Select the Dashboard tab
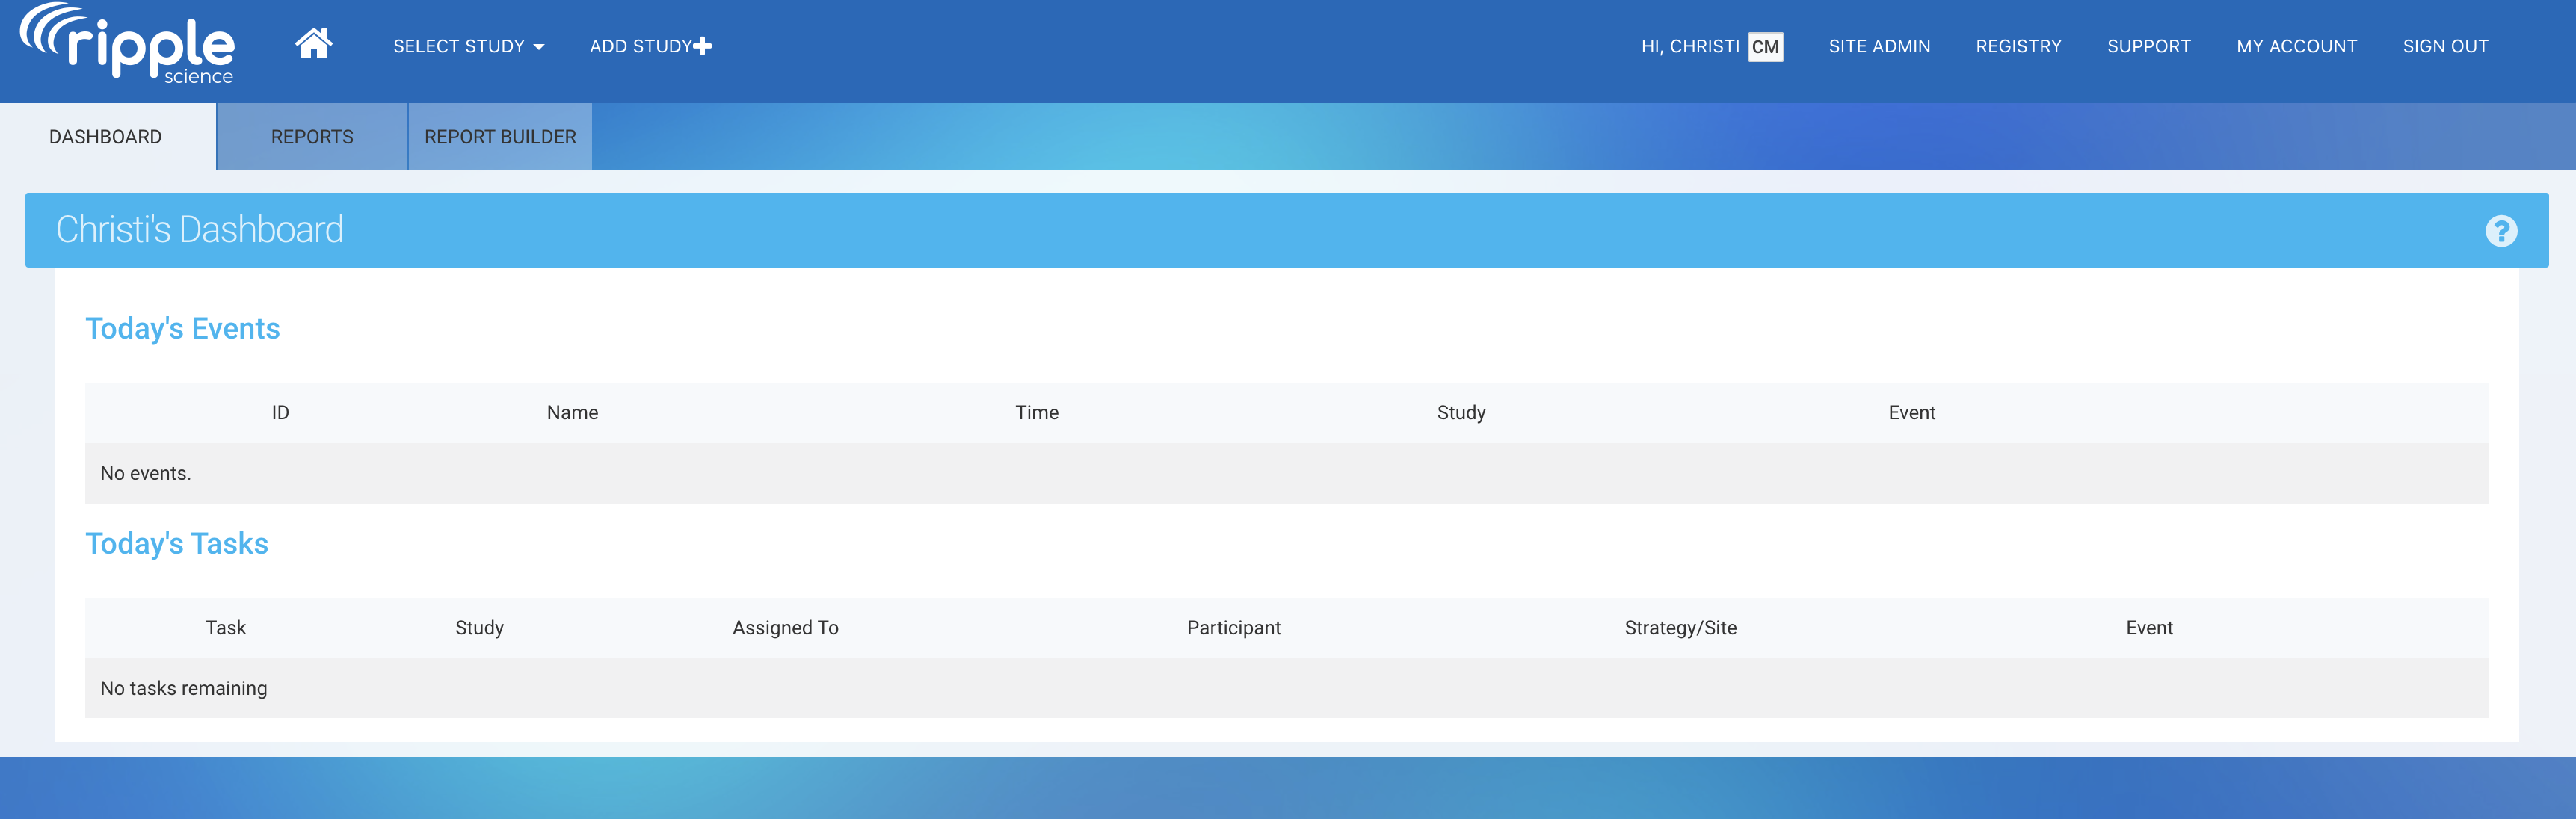This screenshot has height=819, width=2576. (105, 137)
